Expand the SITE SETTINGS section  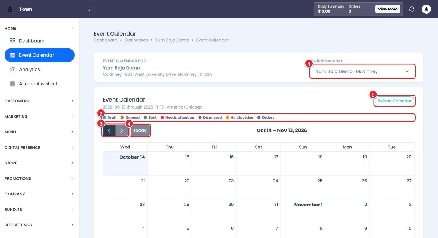[40, 225]
